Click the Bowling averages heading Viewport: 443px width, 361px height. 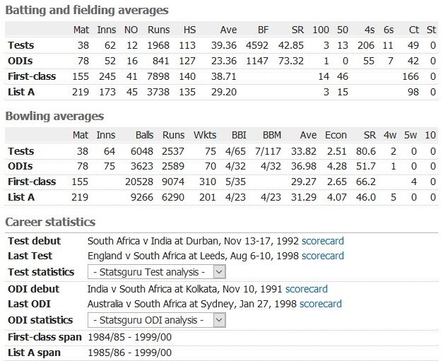tap(54, 116)
